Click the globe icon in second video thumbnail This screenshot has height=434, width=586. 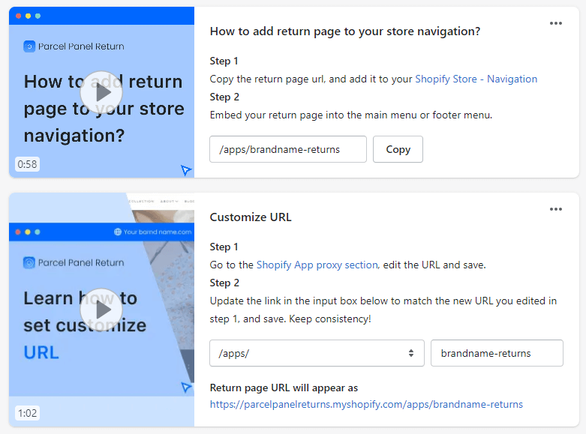tap(118, 232)
